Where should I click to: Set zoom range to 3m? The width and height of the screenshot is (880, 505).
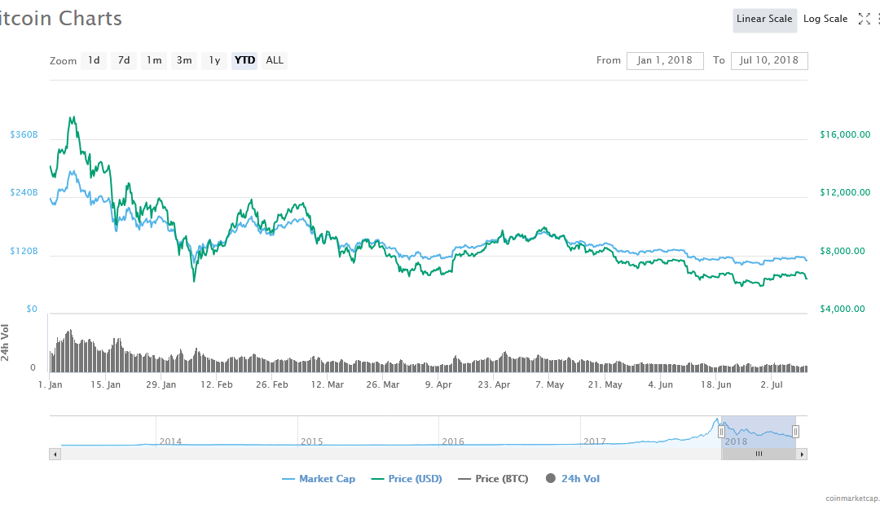tap(184, 60)
